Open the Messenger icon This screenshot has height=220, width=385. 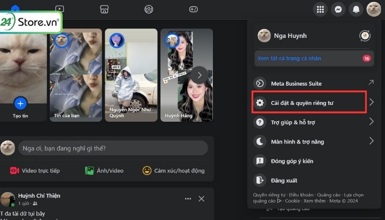(x=338, y=9)
